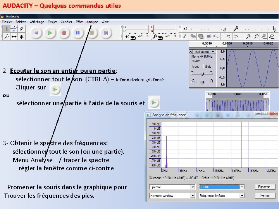Click the "10KHz" frequency axis label

(219, 171)
